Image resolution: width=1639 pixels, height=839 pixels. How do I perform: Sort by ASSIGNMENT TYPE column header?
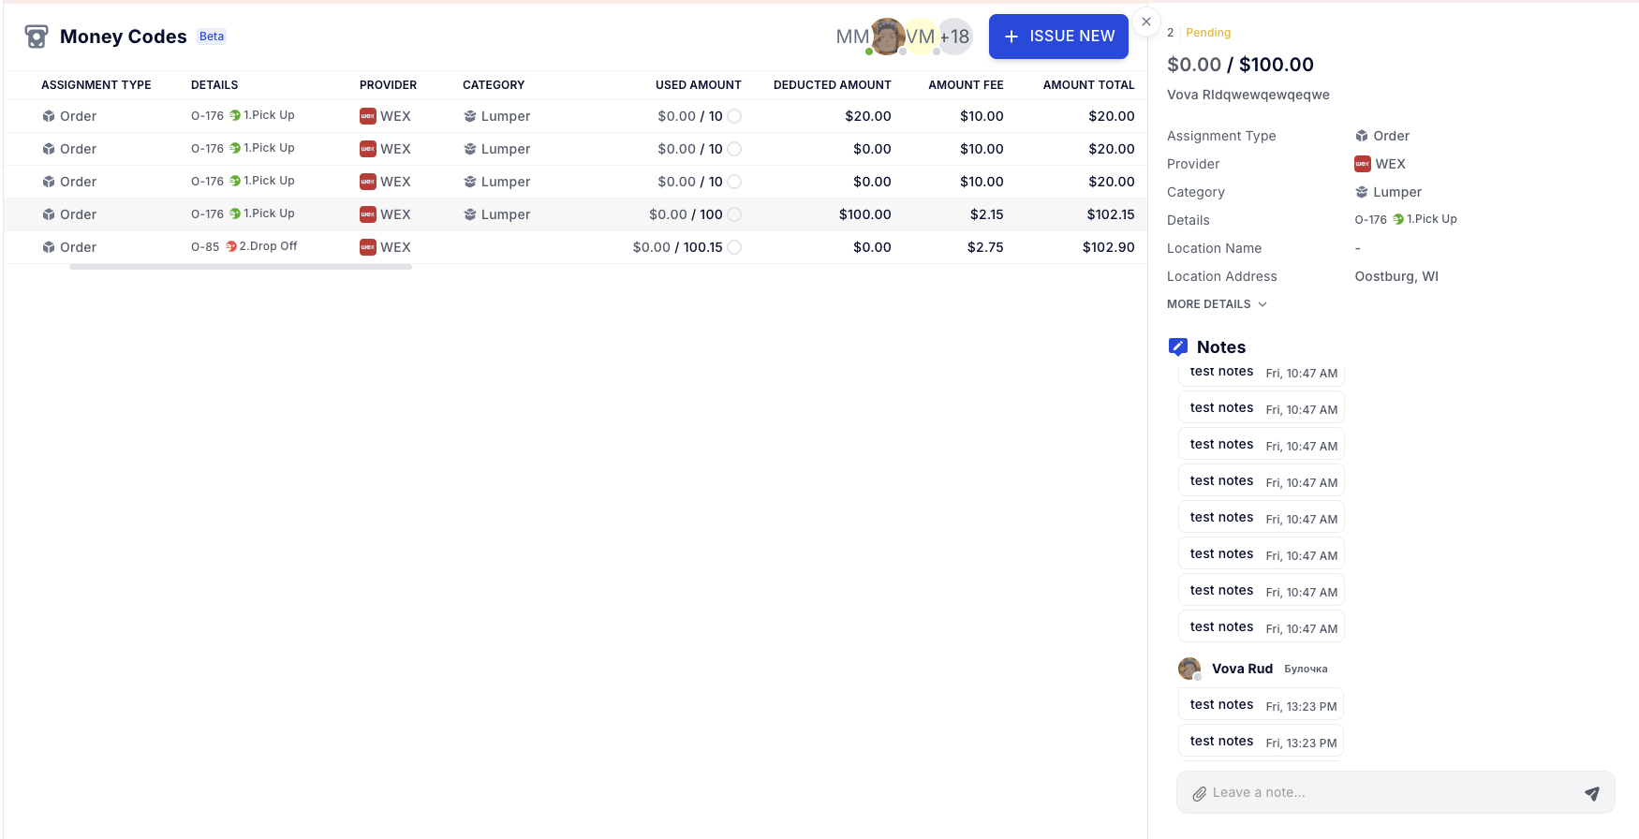click(96, 85)
